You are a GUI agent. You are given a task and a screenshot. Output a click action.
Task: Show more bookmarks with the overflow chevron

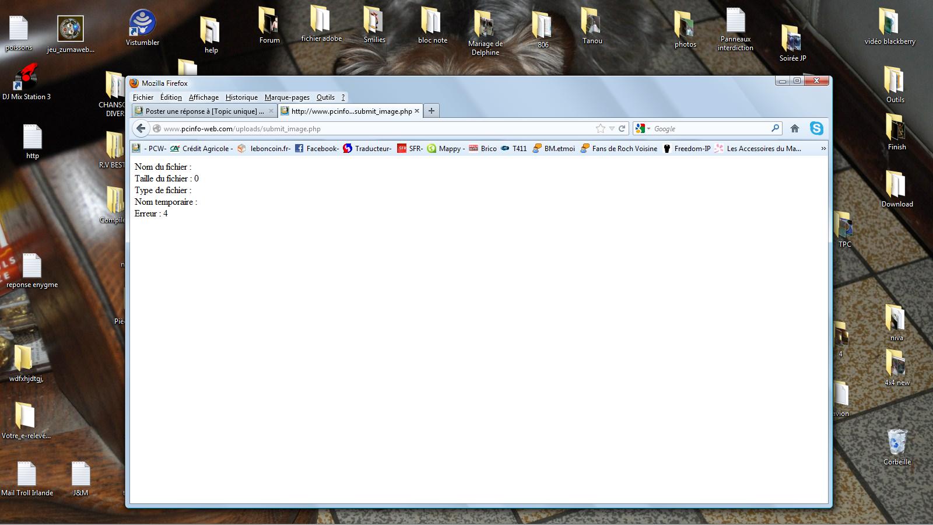click(x=823, y=149)
